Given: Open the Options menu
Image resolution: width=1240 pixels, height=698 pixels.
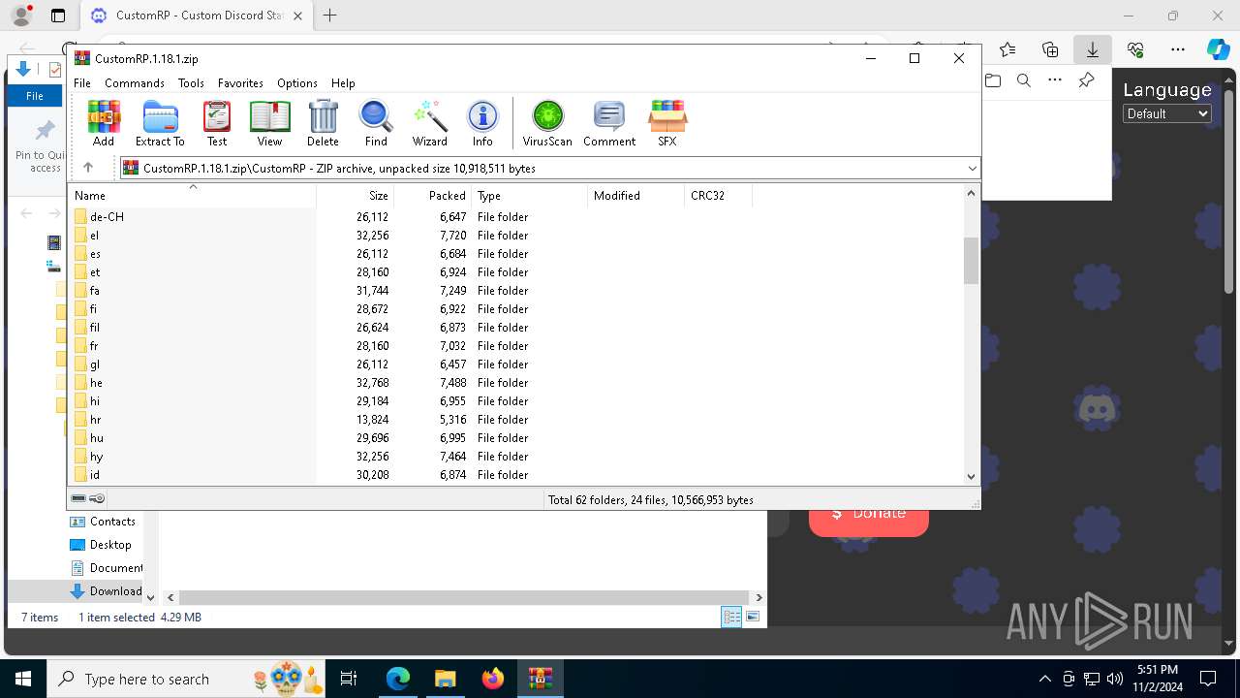Looking at the screenshot, I should pos(297,83).
